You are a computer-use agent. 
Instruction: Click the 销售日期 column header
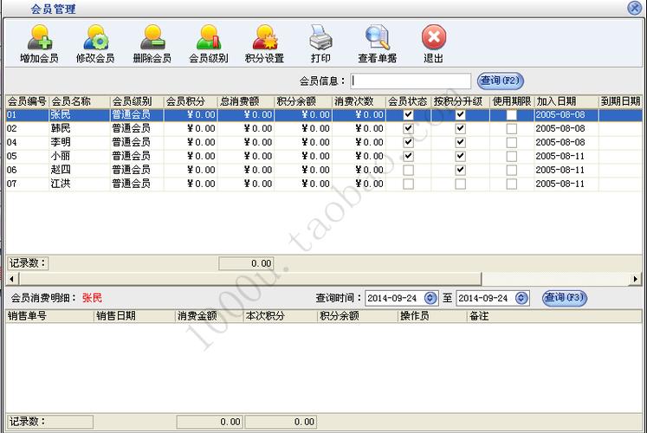pos(135,316)
